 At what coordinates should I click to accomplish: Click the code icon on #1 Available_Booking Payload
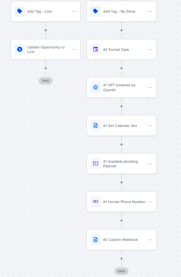pyautogui.click(x=96, y=164)
